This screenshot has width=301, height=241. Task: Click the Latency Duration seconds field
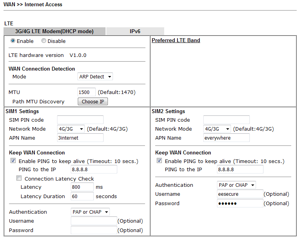pyautogui.click(x=82, y=196)
